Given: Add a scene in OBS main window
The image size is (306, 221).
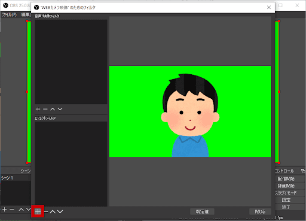Looking at the screenshot, I should click(5, 210).
